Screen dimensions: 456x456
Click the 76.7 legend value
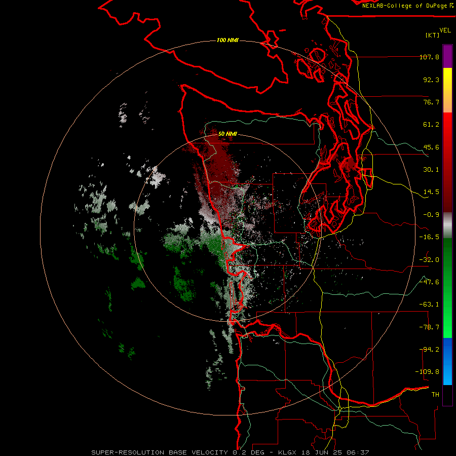point(431,102)
